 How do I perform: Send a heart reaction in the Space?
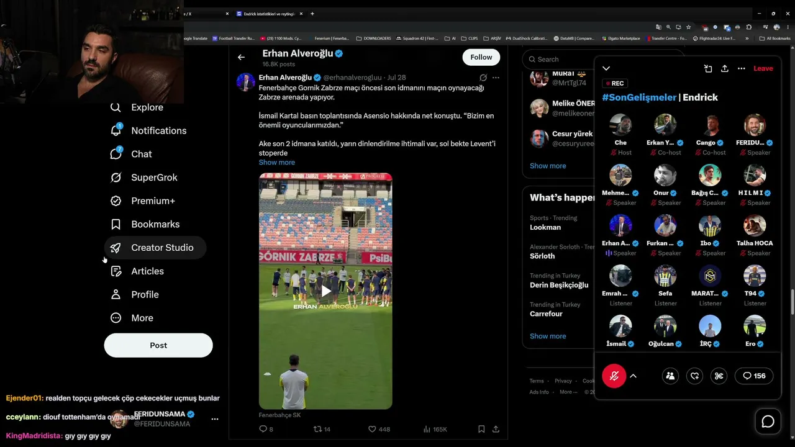(694, 376)
